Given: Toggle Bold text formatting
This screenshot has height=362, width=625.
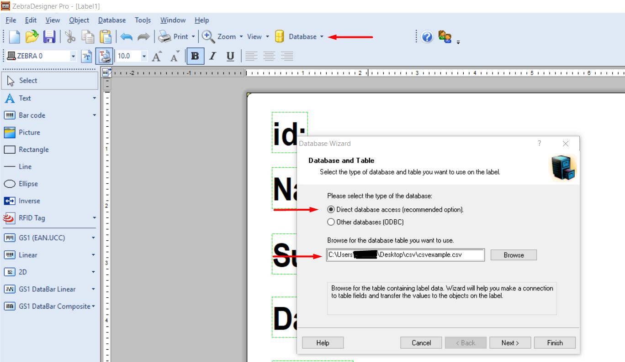Looking at the screenshot, I should tap(195, 56).
